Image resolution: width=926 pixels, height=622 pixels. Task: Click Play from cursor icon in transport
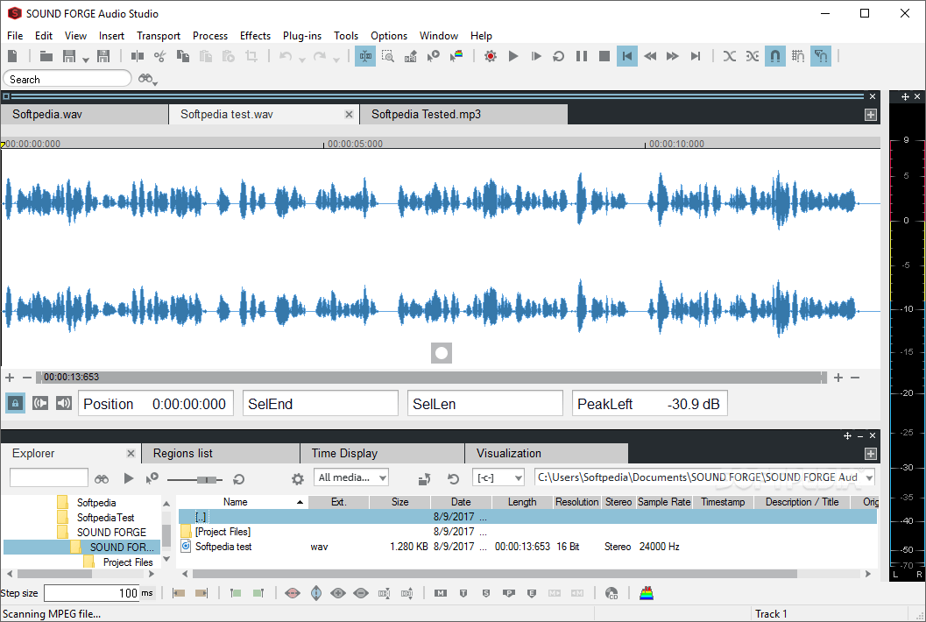pyautogui.click(x=536, y=56)
